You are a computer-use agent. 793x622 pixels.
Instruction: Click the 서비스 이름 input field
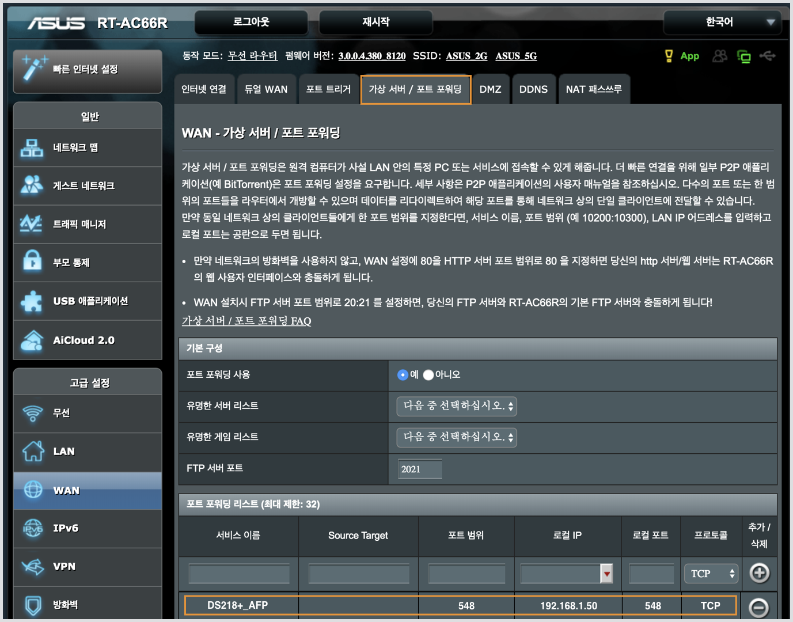coord(239,574)
